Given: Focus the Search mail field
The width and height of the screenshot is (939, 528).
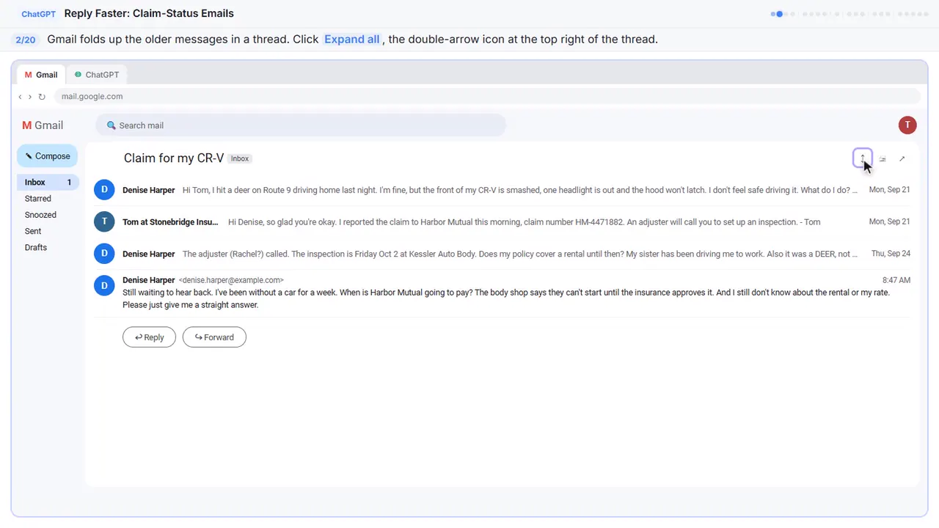Looking at the screenshot, I should 301,125.
